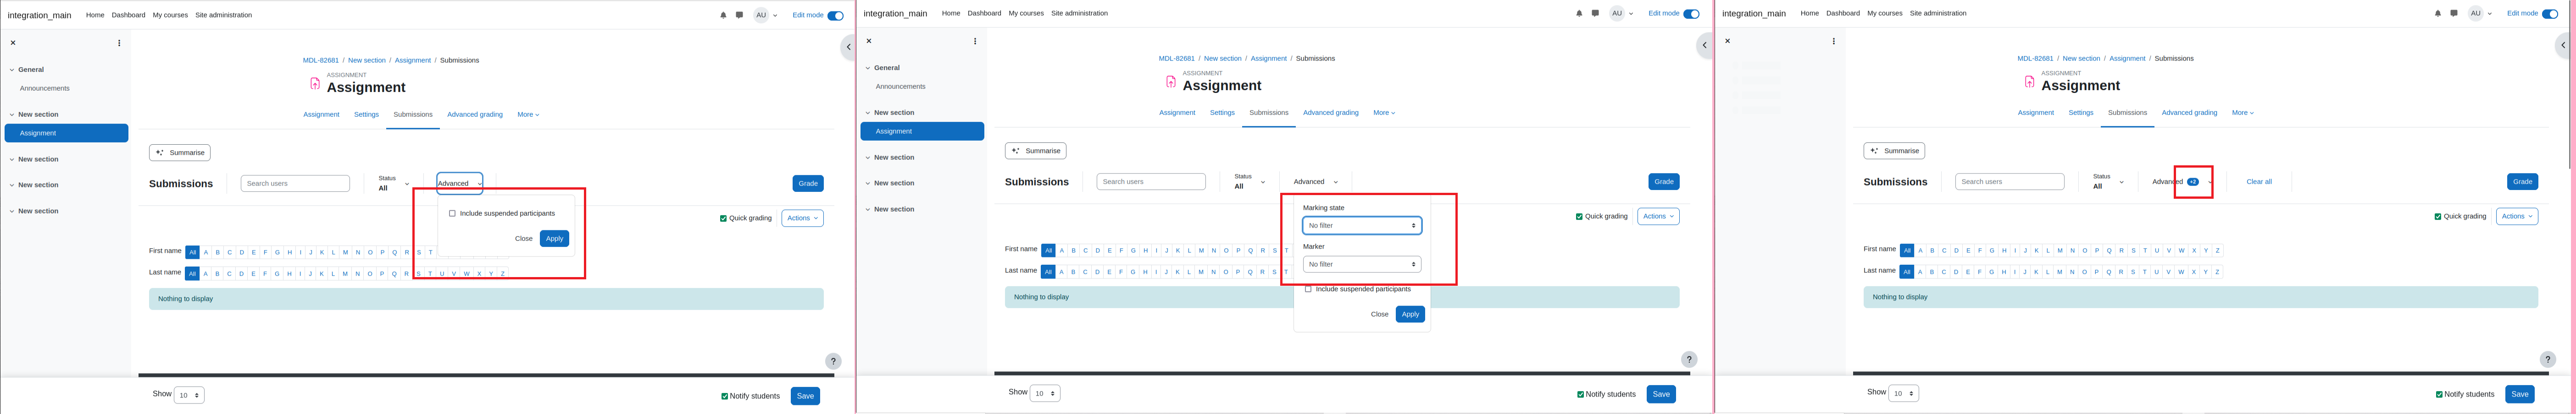This screenshot has height=414, width=2576.
Task: Collapse General section in left screenshot
Action: point(12,70)
